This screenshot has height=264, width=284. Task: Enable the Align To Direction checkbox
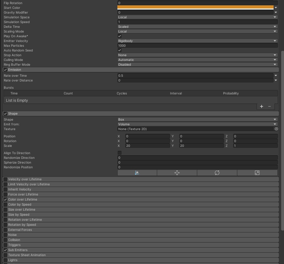[x=120, y=153]
